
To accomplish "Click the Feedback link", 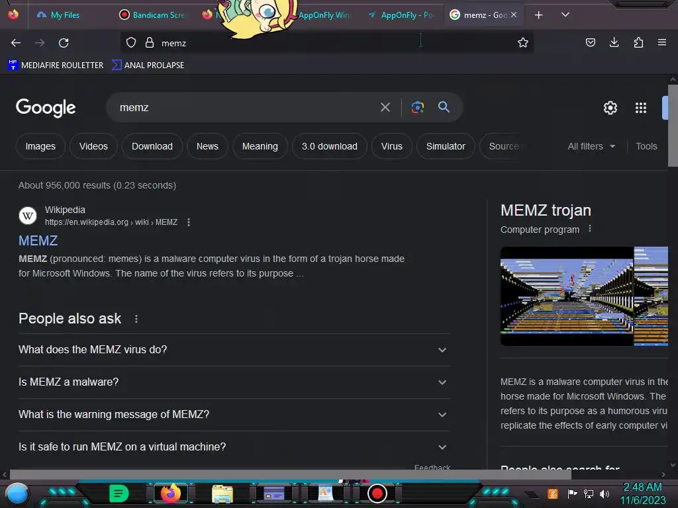I will (x=432, y=467).
